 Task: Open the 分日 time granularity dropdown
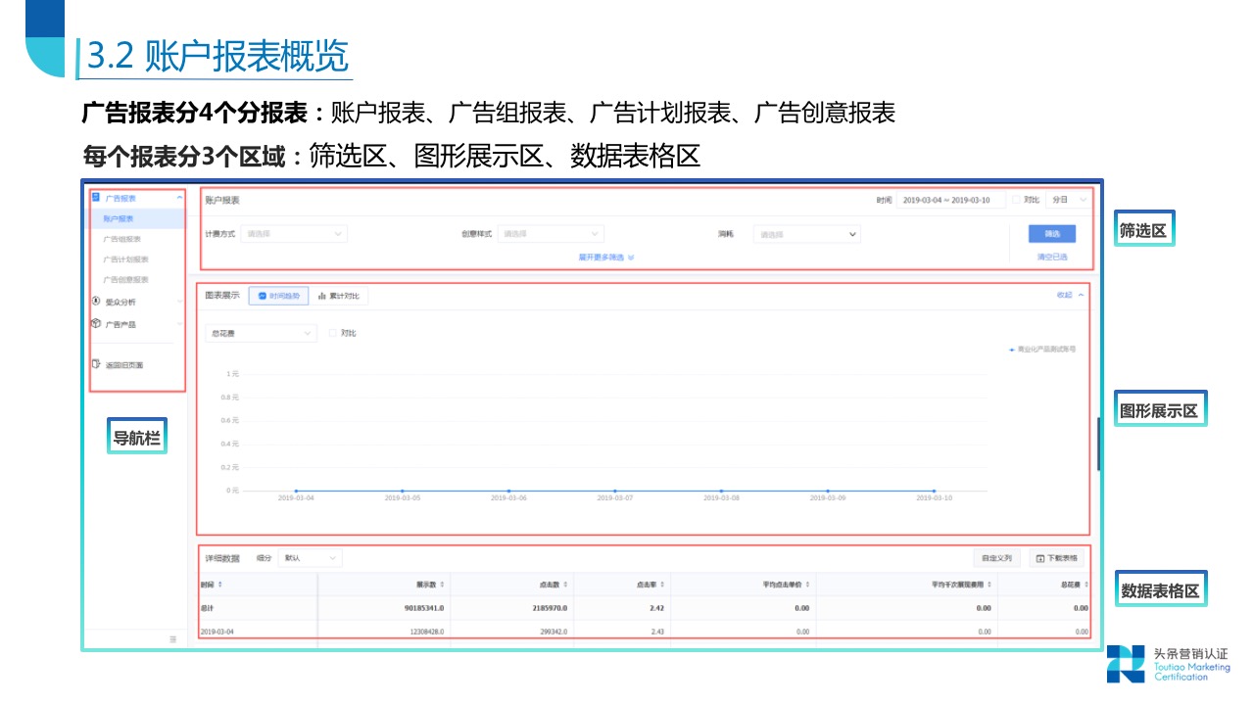(x=1068, y=200)
